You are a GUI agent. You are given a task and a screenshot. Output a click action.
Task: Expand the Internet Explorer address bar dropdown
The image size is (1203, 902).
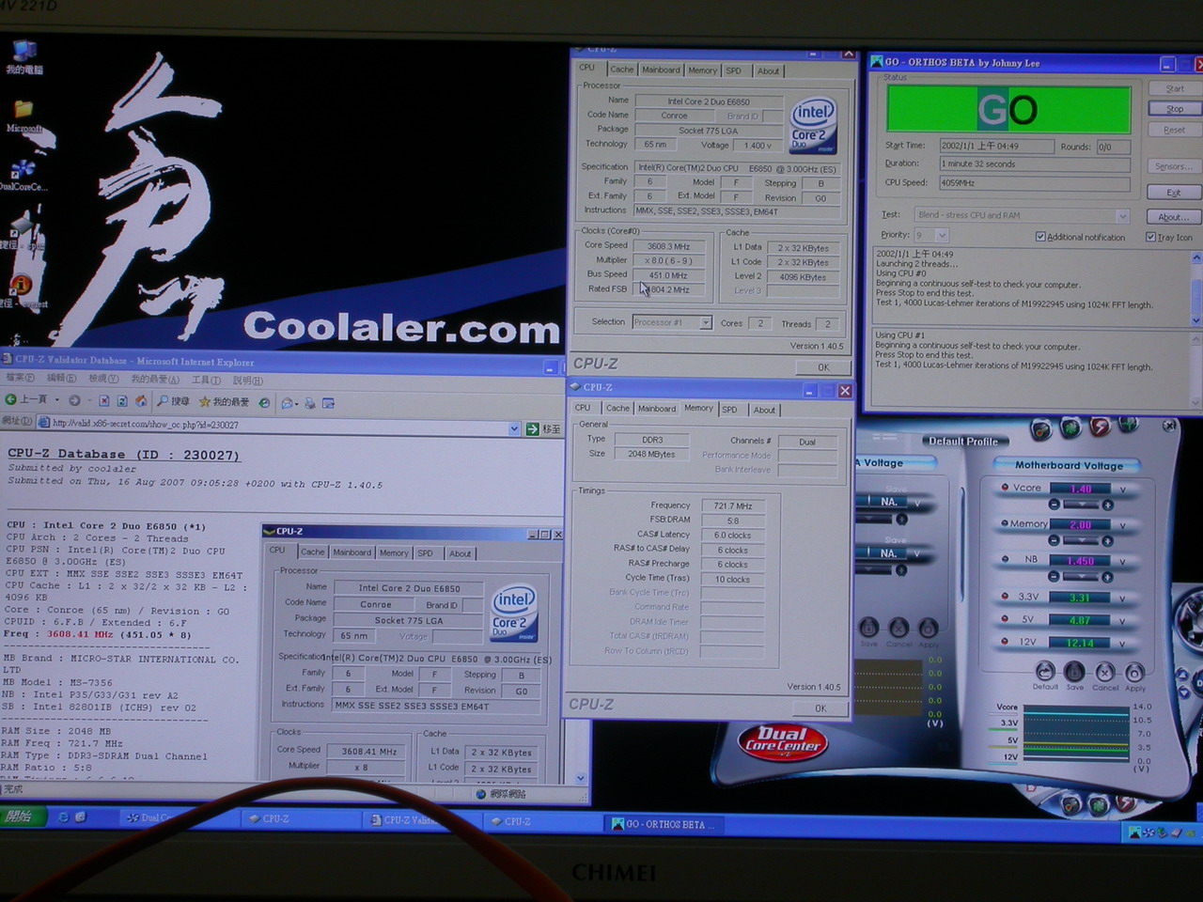[514, 428]
